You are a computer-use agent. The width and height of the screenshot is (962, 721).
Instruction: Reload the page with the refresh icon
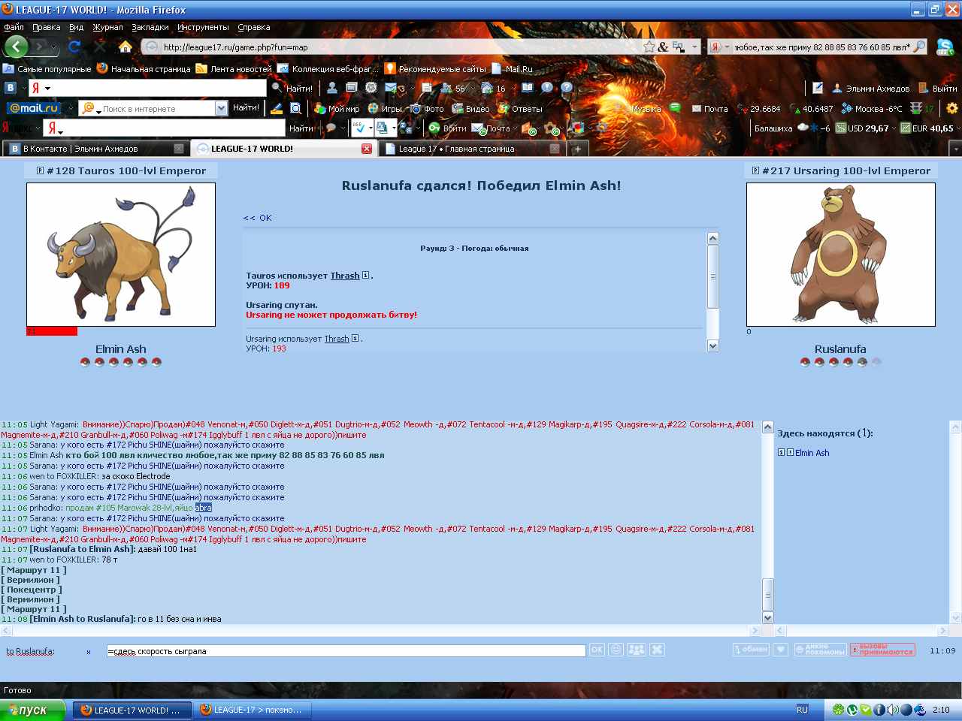coord(74,47)
